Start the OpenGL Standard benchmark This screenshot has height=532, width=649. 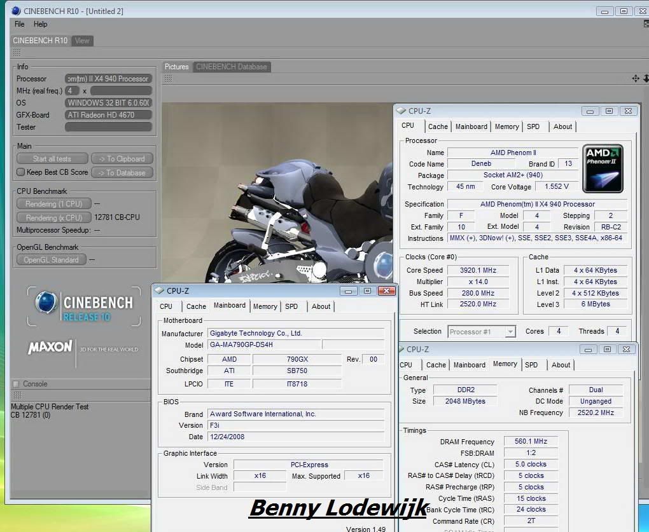(52, 259)
